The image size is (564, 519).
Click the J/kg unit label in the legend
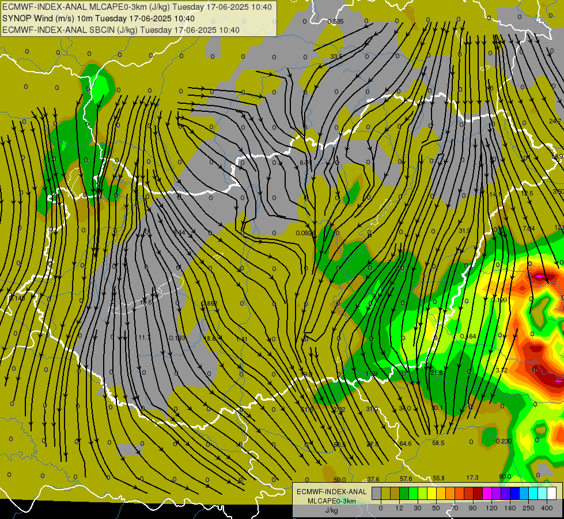(331, 511)
